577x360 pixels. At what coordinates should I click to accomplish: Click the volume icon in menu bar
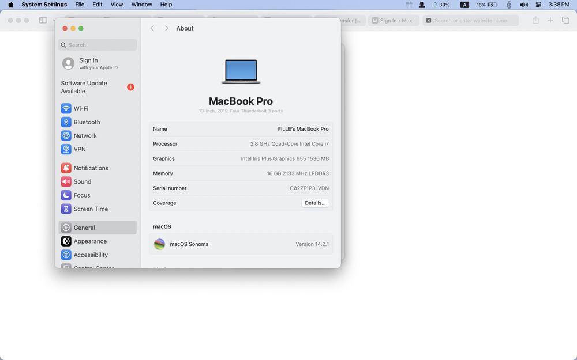pyautogui.click(x=524, y=5)
